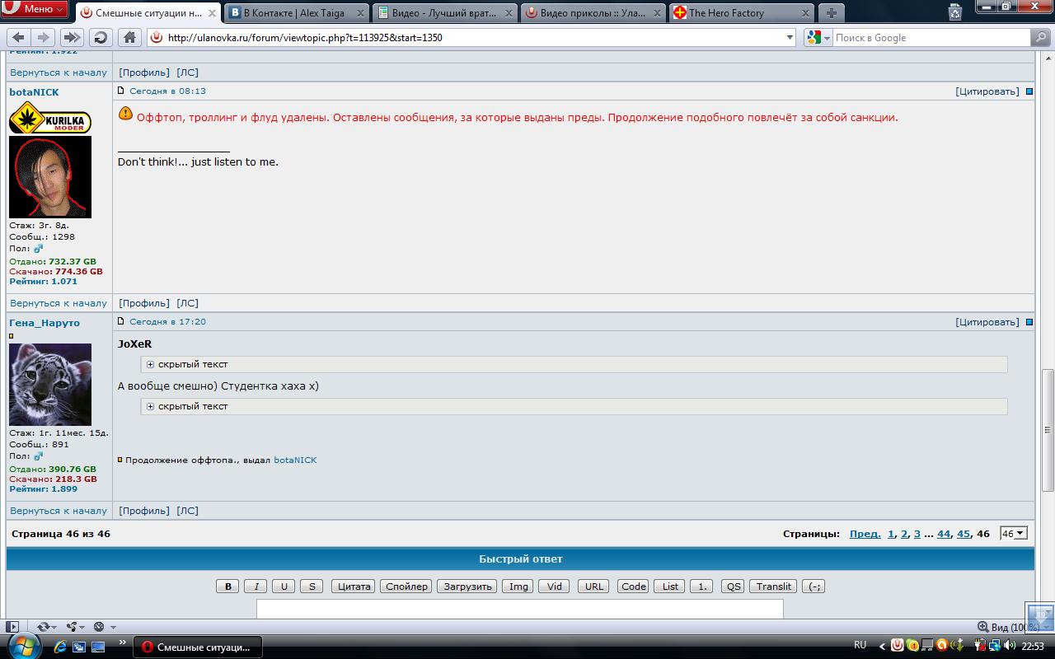Toggle the Opera side panel icon

12,627
